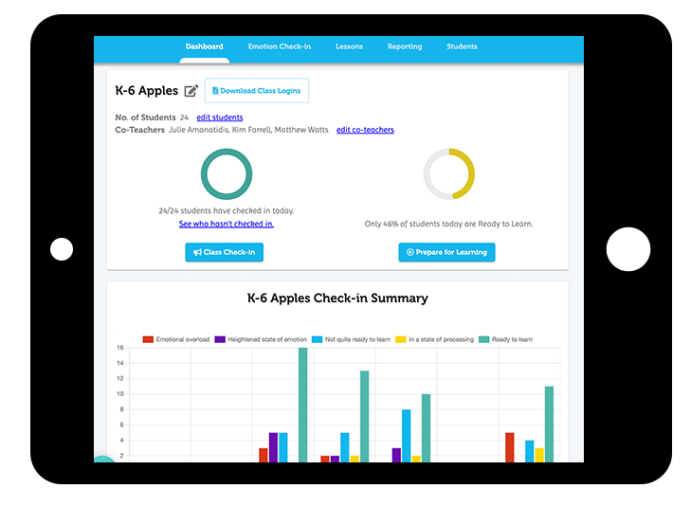Image resolution: width=691 pixels, height=506 pixels.
Task: Toggle the Emotional overload legend item
Action: coord(175,338)
